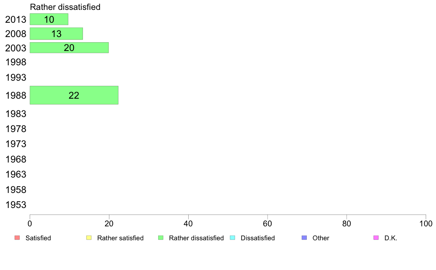Click the Dissatisfied legend text
Viewport: 436px width, 270px height.
click(x=258, y=238)
